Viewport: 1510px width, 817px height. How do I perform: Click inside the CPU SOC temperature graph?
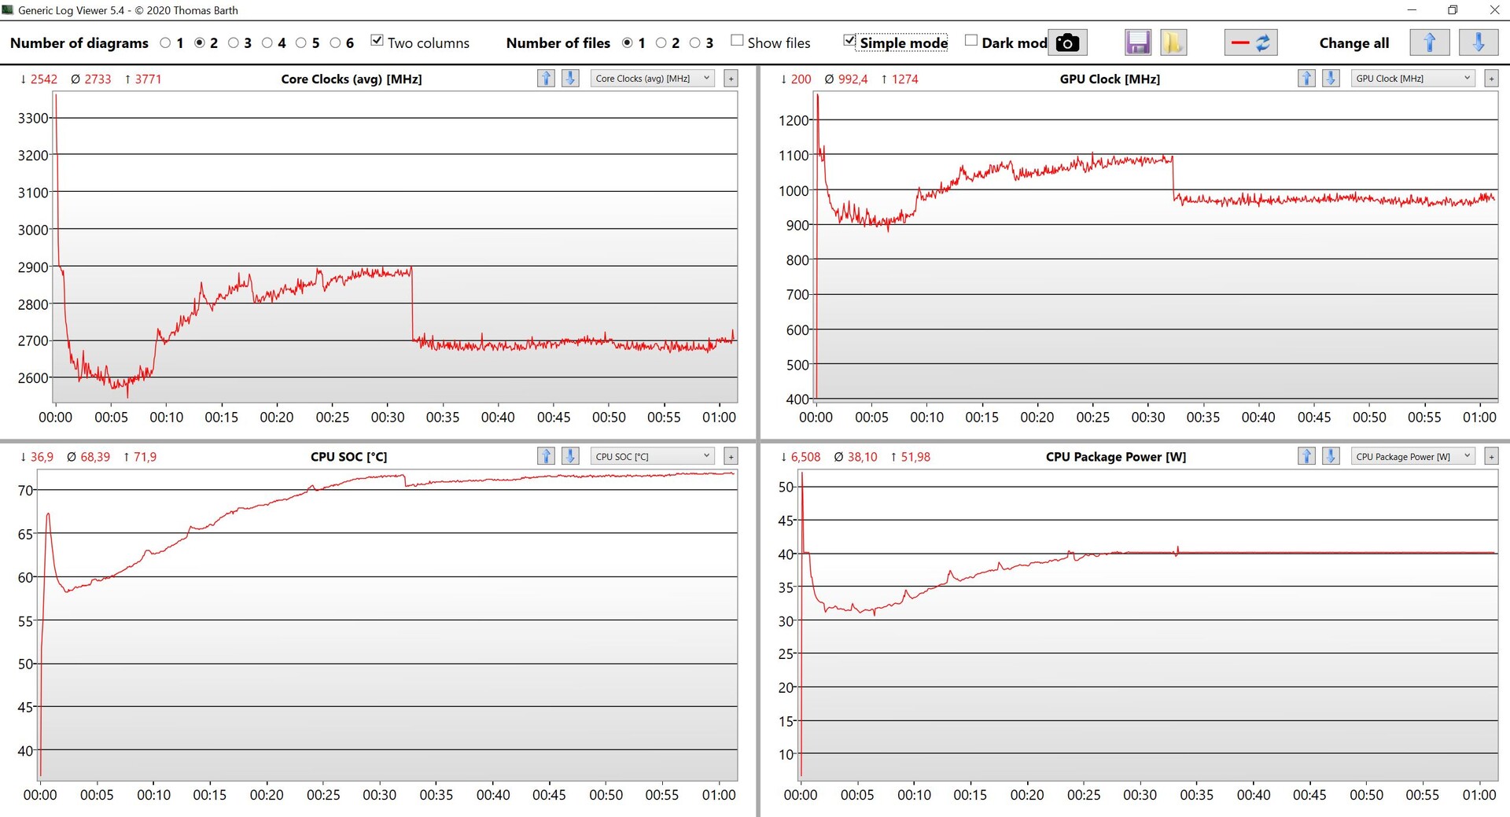[x=389, y=625]
